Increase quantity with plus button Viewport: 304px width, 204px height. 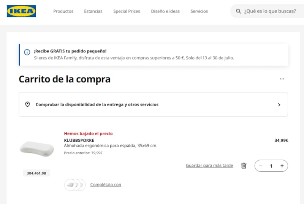[x=282, y=166]
